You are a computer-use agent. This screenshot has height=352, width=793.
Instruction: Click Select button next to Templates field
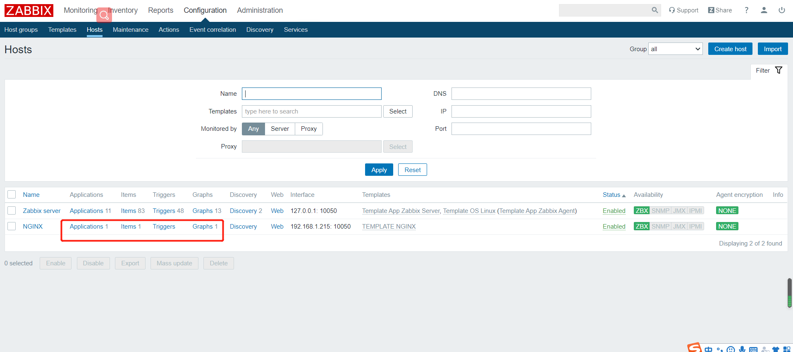pyautogui.click(x=398, y=111)
